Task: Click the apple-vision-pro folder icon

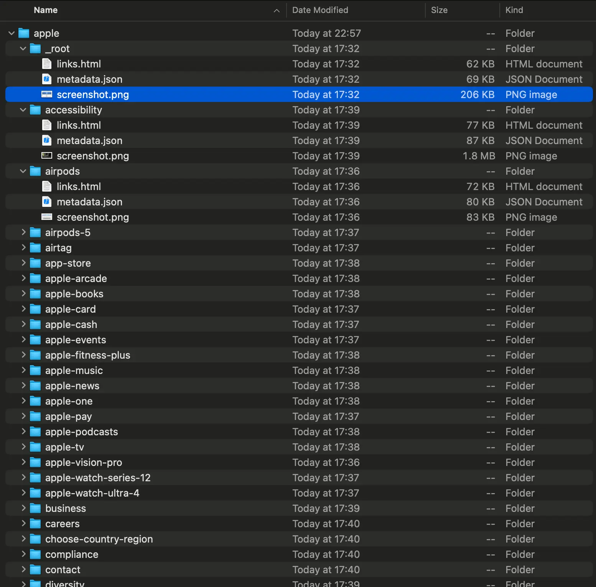Action: (x=35, y=462)
